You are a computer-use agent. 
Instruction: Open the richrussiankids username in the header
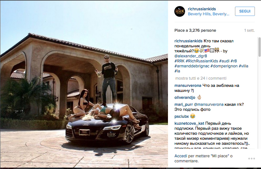[x=202, y=9]
